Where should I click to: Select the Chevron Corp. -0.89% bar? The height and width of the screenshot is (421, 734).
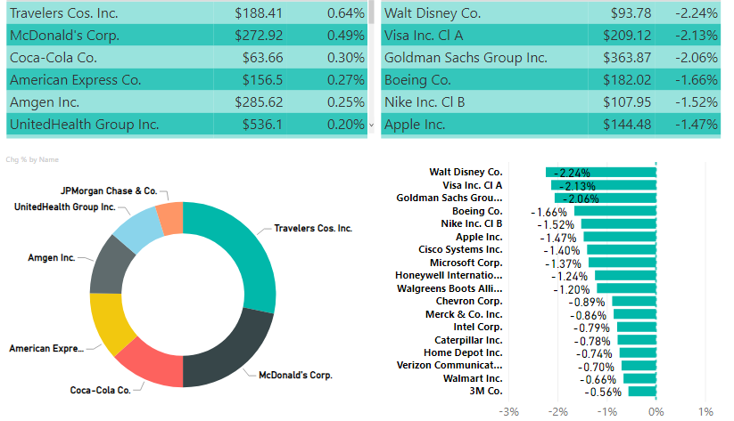pyautogui.click(x=634, y=301)
